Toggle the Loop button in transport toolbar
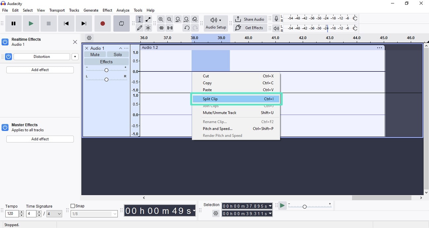This screenshot has height=228, width=429. click(x=121, y=23)
